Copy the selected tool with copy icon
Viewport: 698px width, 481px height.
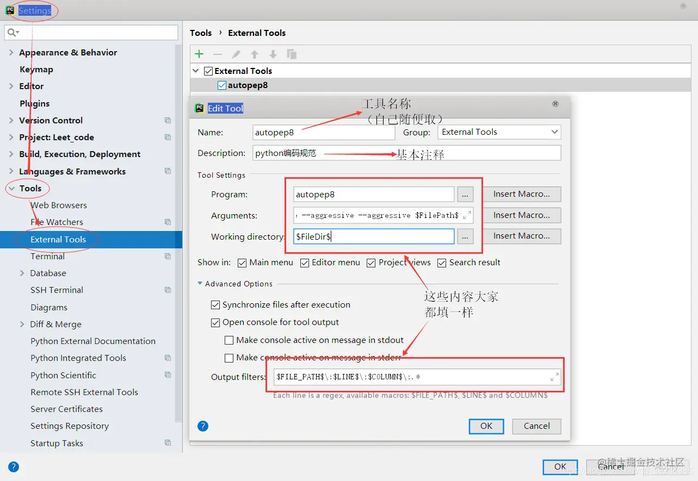[x=292, y=54]
